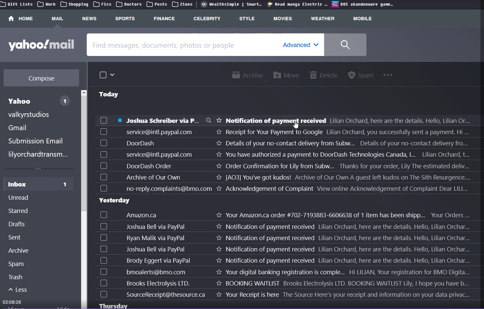The height and width of the screenshot is (309, 484).
Task: Star the DoorDash Order confirmation email
Action: pyautogui.click(x=219, y=166)
